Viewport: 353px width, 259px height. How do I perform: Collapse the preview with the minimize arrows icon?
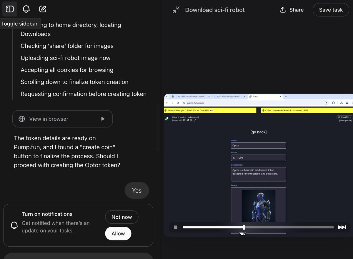tap(176, 10)
